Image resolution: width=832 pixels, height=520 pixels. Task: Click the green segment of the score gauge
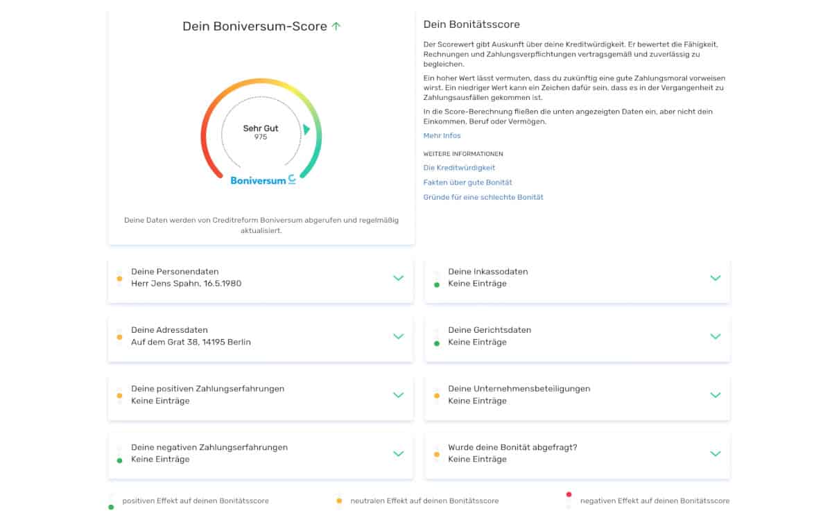point(315,153)
